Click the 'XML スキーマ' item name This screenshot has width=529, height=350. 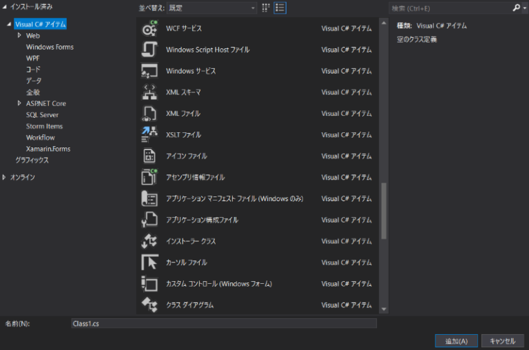point(183,92)
